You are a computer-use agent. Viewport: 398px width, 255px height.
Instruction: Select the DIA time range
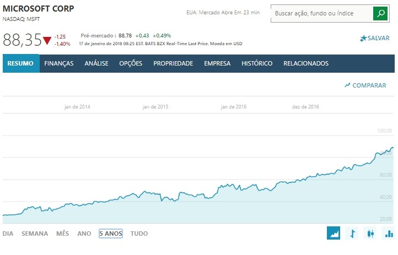pos(8,234)
